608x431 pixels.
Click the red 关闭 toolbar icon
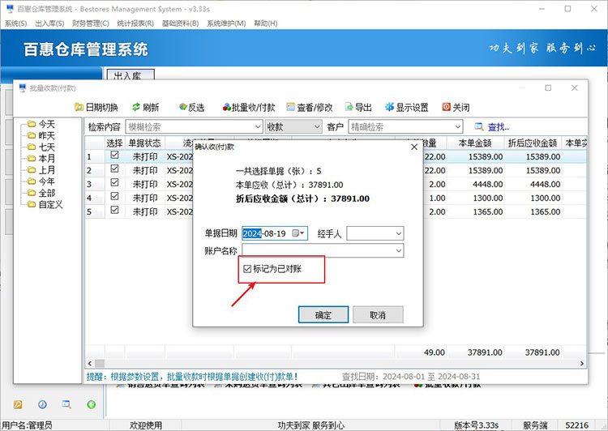pyautogui.click(x=447, y=107)
